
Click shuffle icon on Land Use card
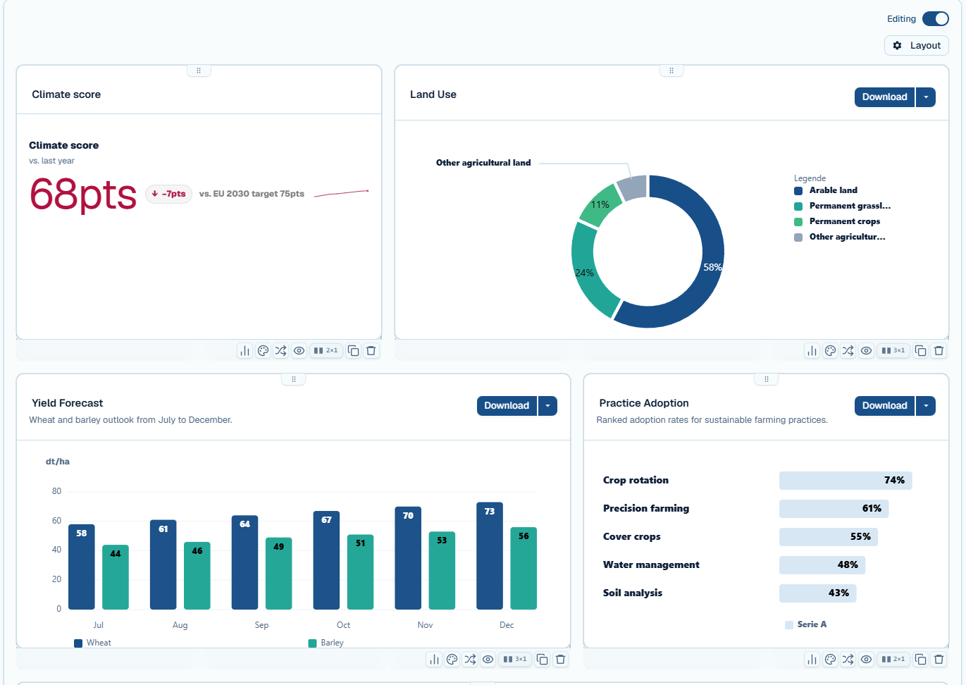click(848, 350)
